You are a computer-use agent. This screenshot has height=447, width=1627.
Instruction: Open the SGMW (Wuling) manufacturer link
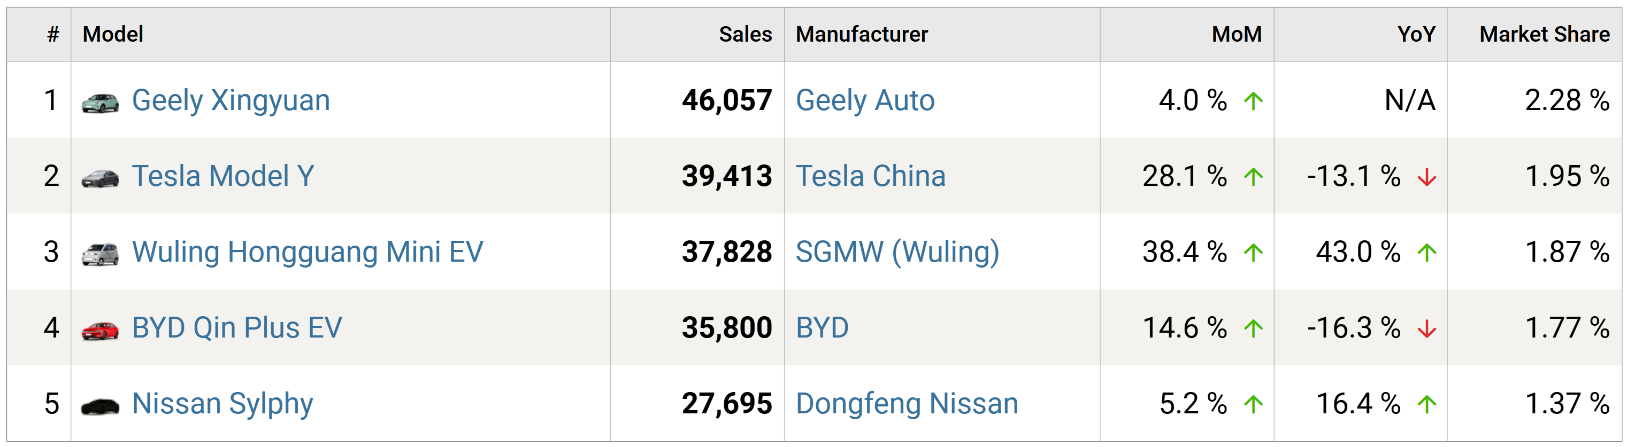[x=897, y=252]
